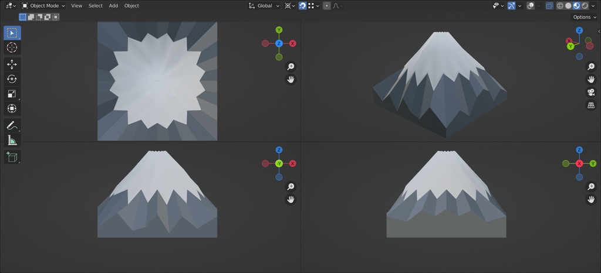Open object visibility and selectability dropdown
Image resolution: width=601 pixels, height=273 pixels.
[498, 6]
